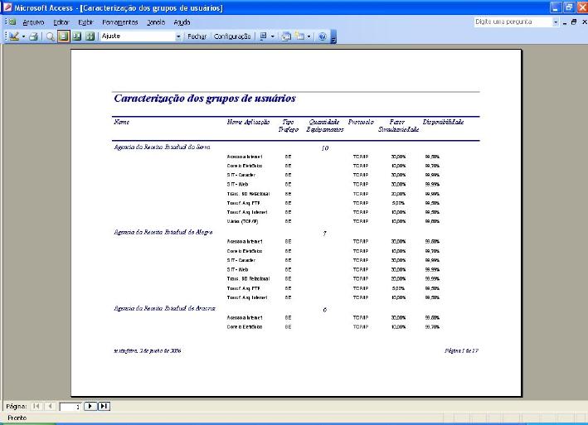Click the first 'Agencia da Receita Estadual' group row

click(162, 147)
